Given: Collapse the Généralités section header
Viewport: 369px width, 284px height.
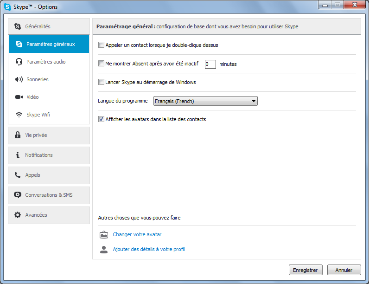Looking at the screenshot, I should coord(49,26).
